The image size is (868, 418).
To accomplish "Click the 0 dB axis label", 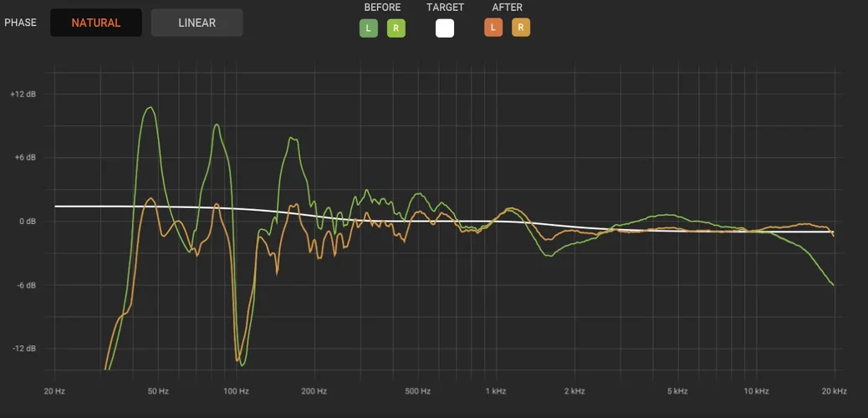I will (x=27, y=222).
